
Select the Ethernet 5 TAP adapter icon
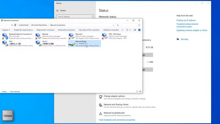coord(71,36)
